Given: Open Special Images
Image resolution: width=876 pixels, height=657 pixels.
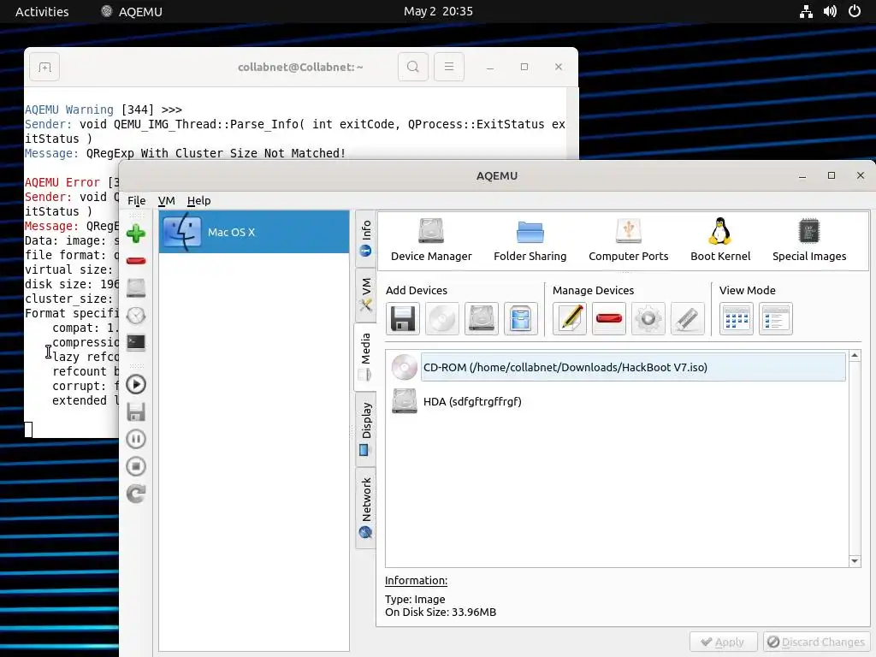Looking at the screenshot, I should (809, 240).
